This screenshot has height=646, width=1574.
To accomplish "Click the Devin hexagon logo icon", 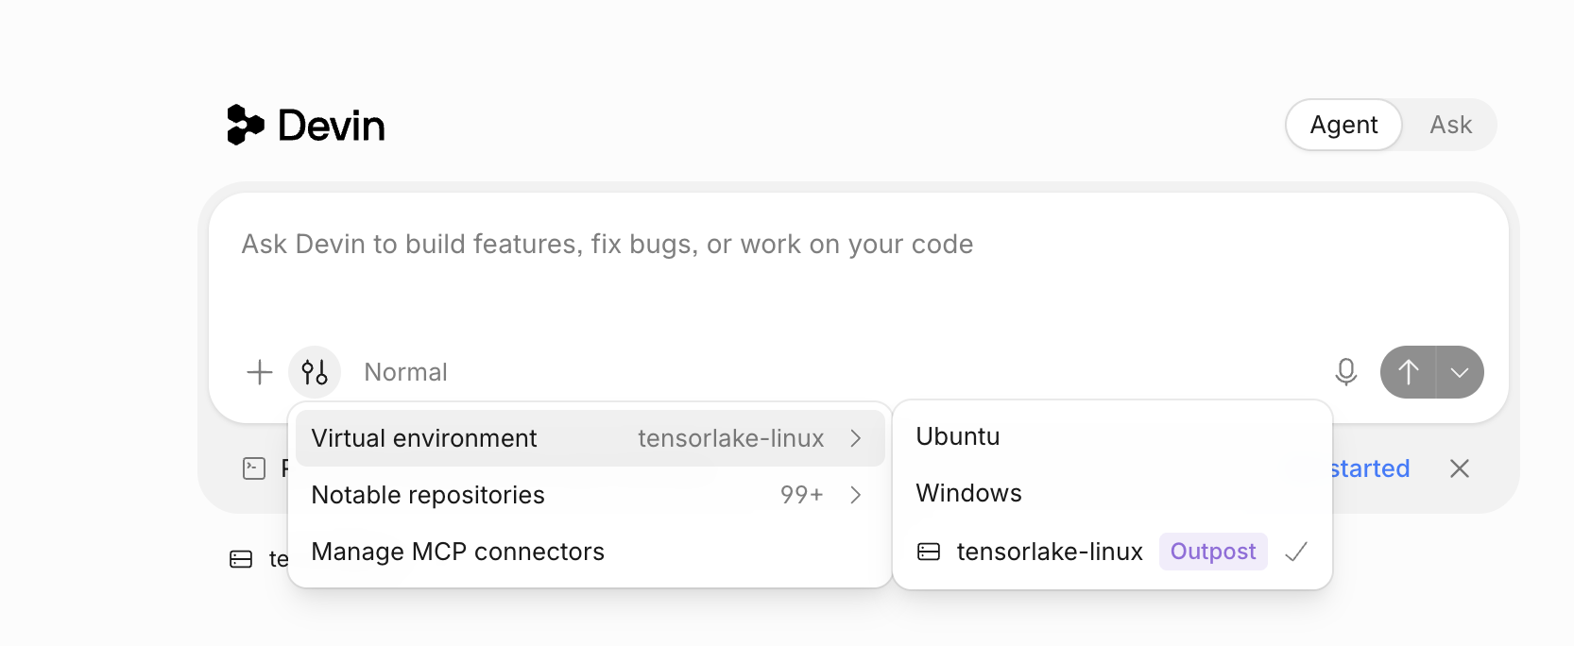I will point(246,125).
